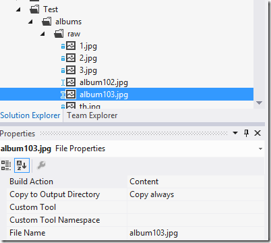This screenshot has width=271, height=243.
Task: Collapse the albums folder node
Action: click(x=30, y=22)
